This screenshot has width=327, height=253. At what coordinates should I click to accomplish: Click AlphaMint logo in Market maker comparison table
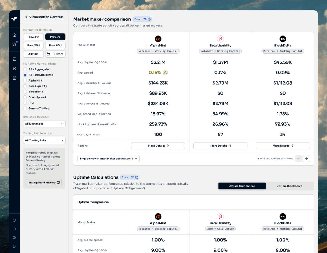158,39
